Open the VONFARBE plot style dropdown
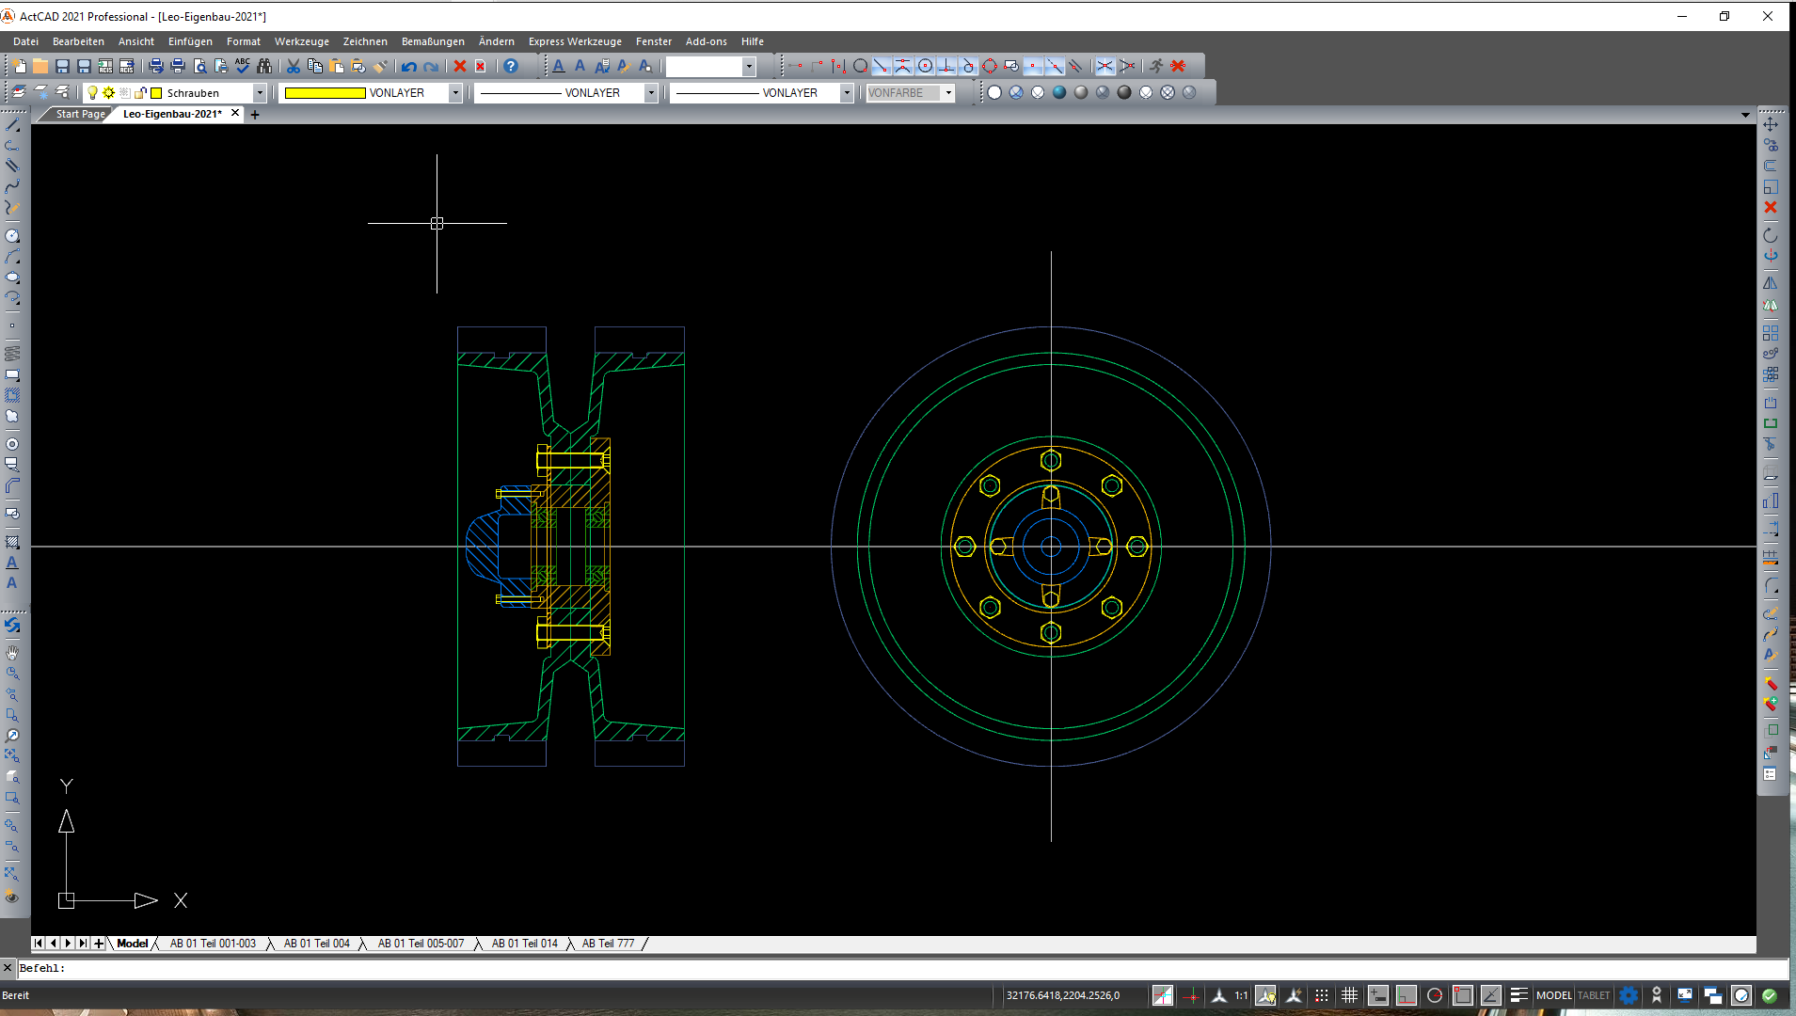Image resolution: width=1796 pixels, height=1016 pixels. click(x=948, y=93)
